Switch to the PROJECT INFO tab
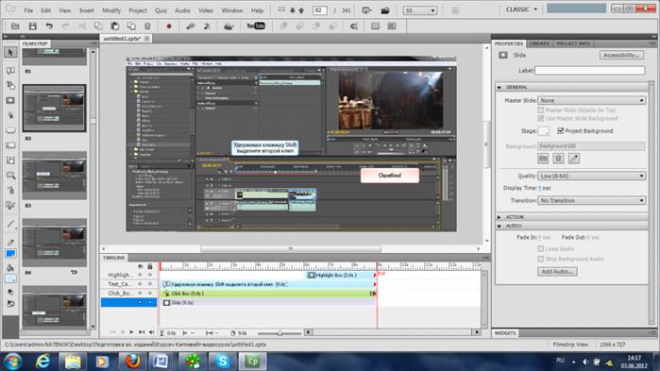660x371 pixels. pos(573,43)
